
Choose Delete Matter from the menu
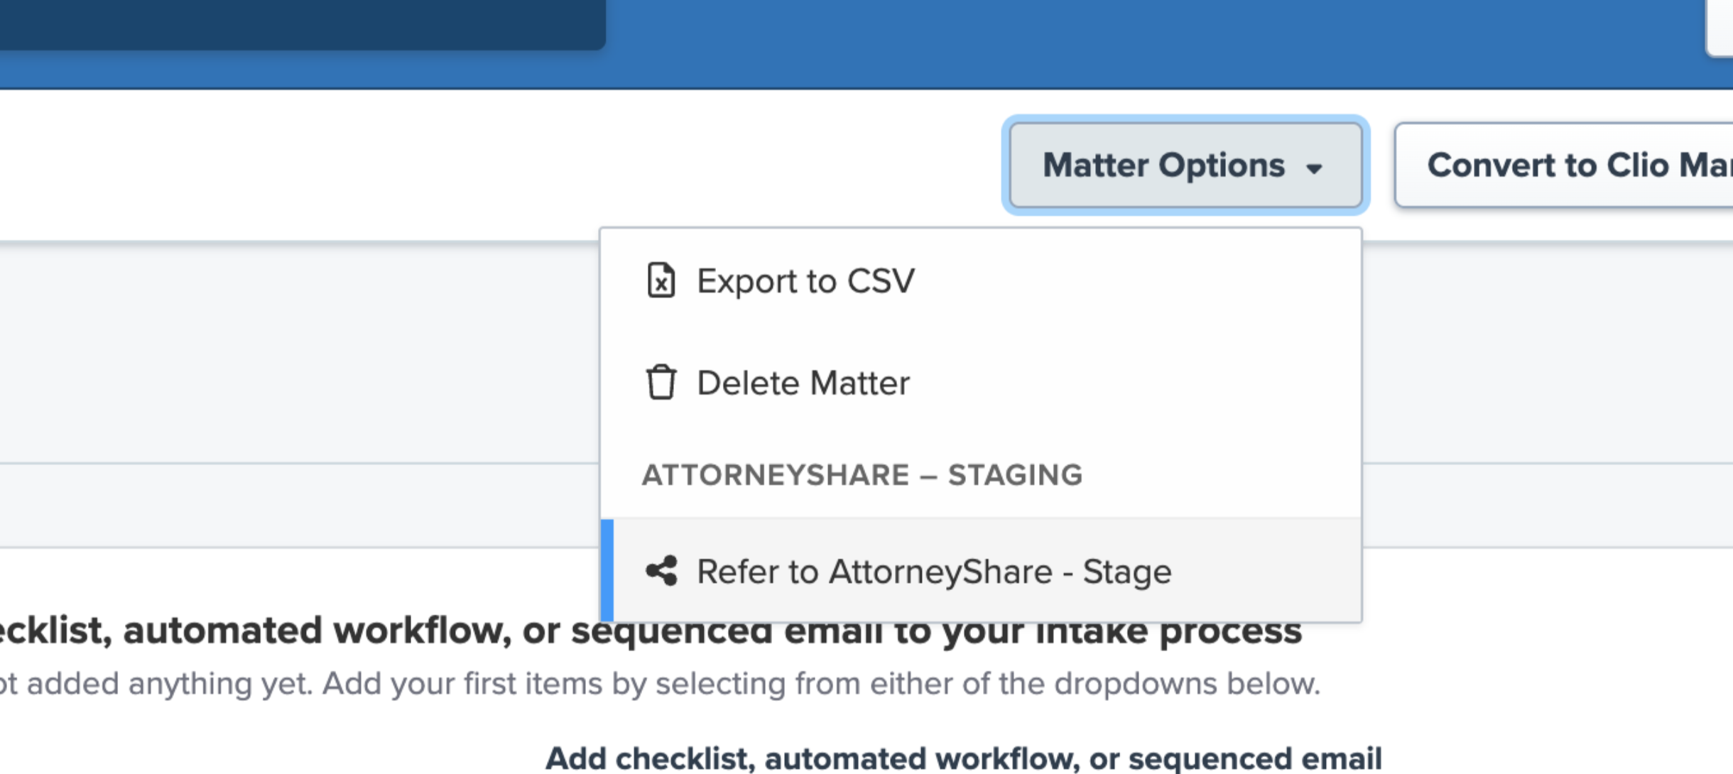[803, 383]
